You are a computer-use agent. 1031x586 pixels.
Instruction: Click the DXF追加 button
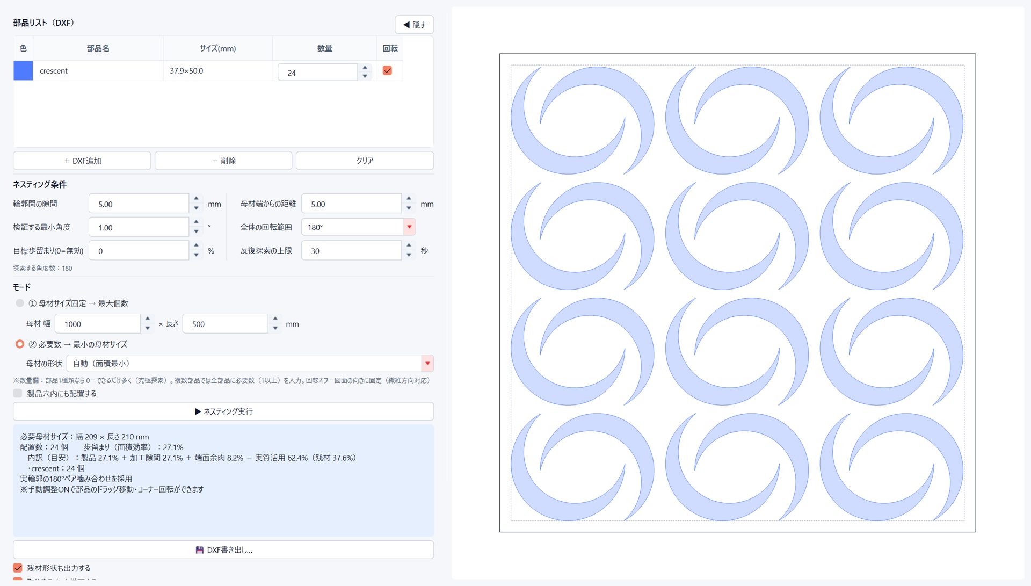[82, 161]
